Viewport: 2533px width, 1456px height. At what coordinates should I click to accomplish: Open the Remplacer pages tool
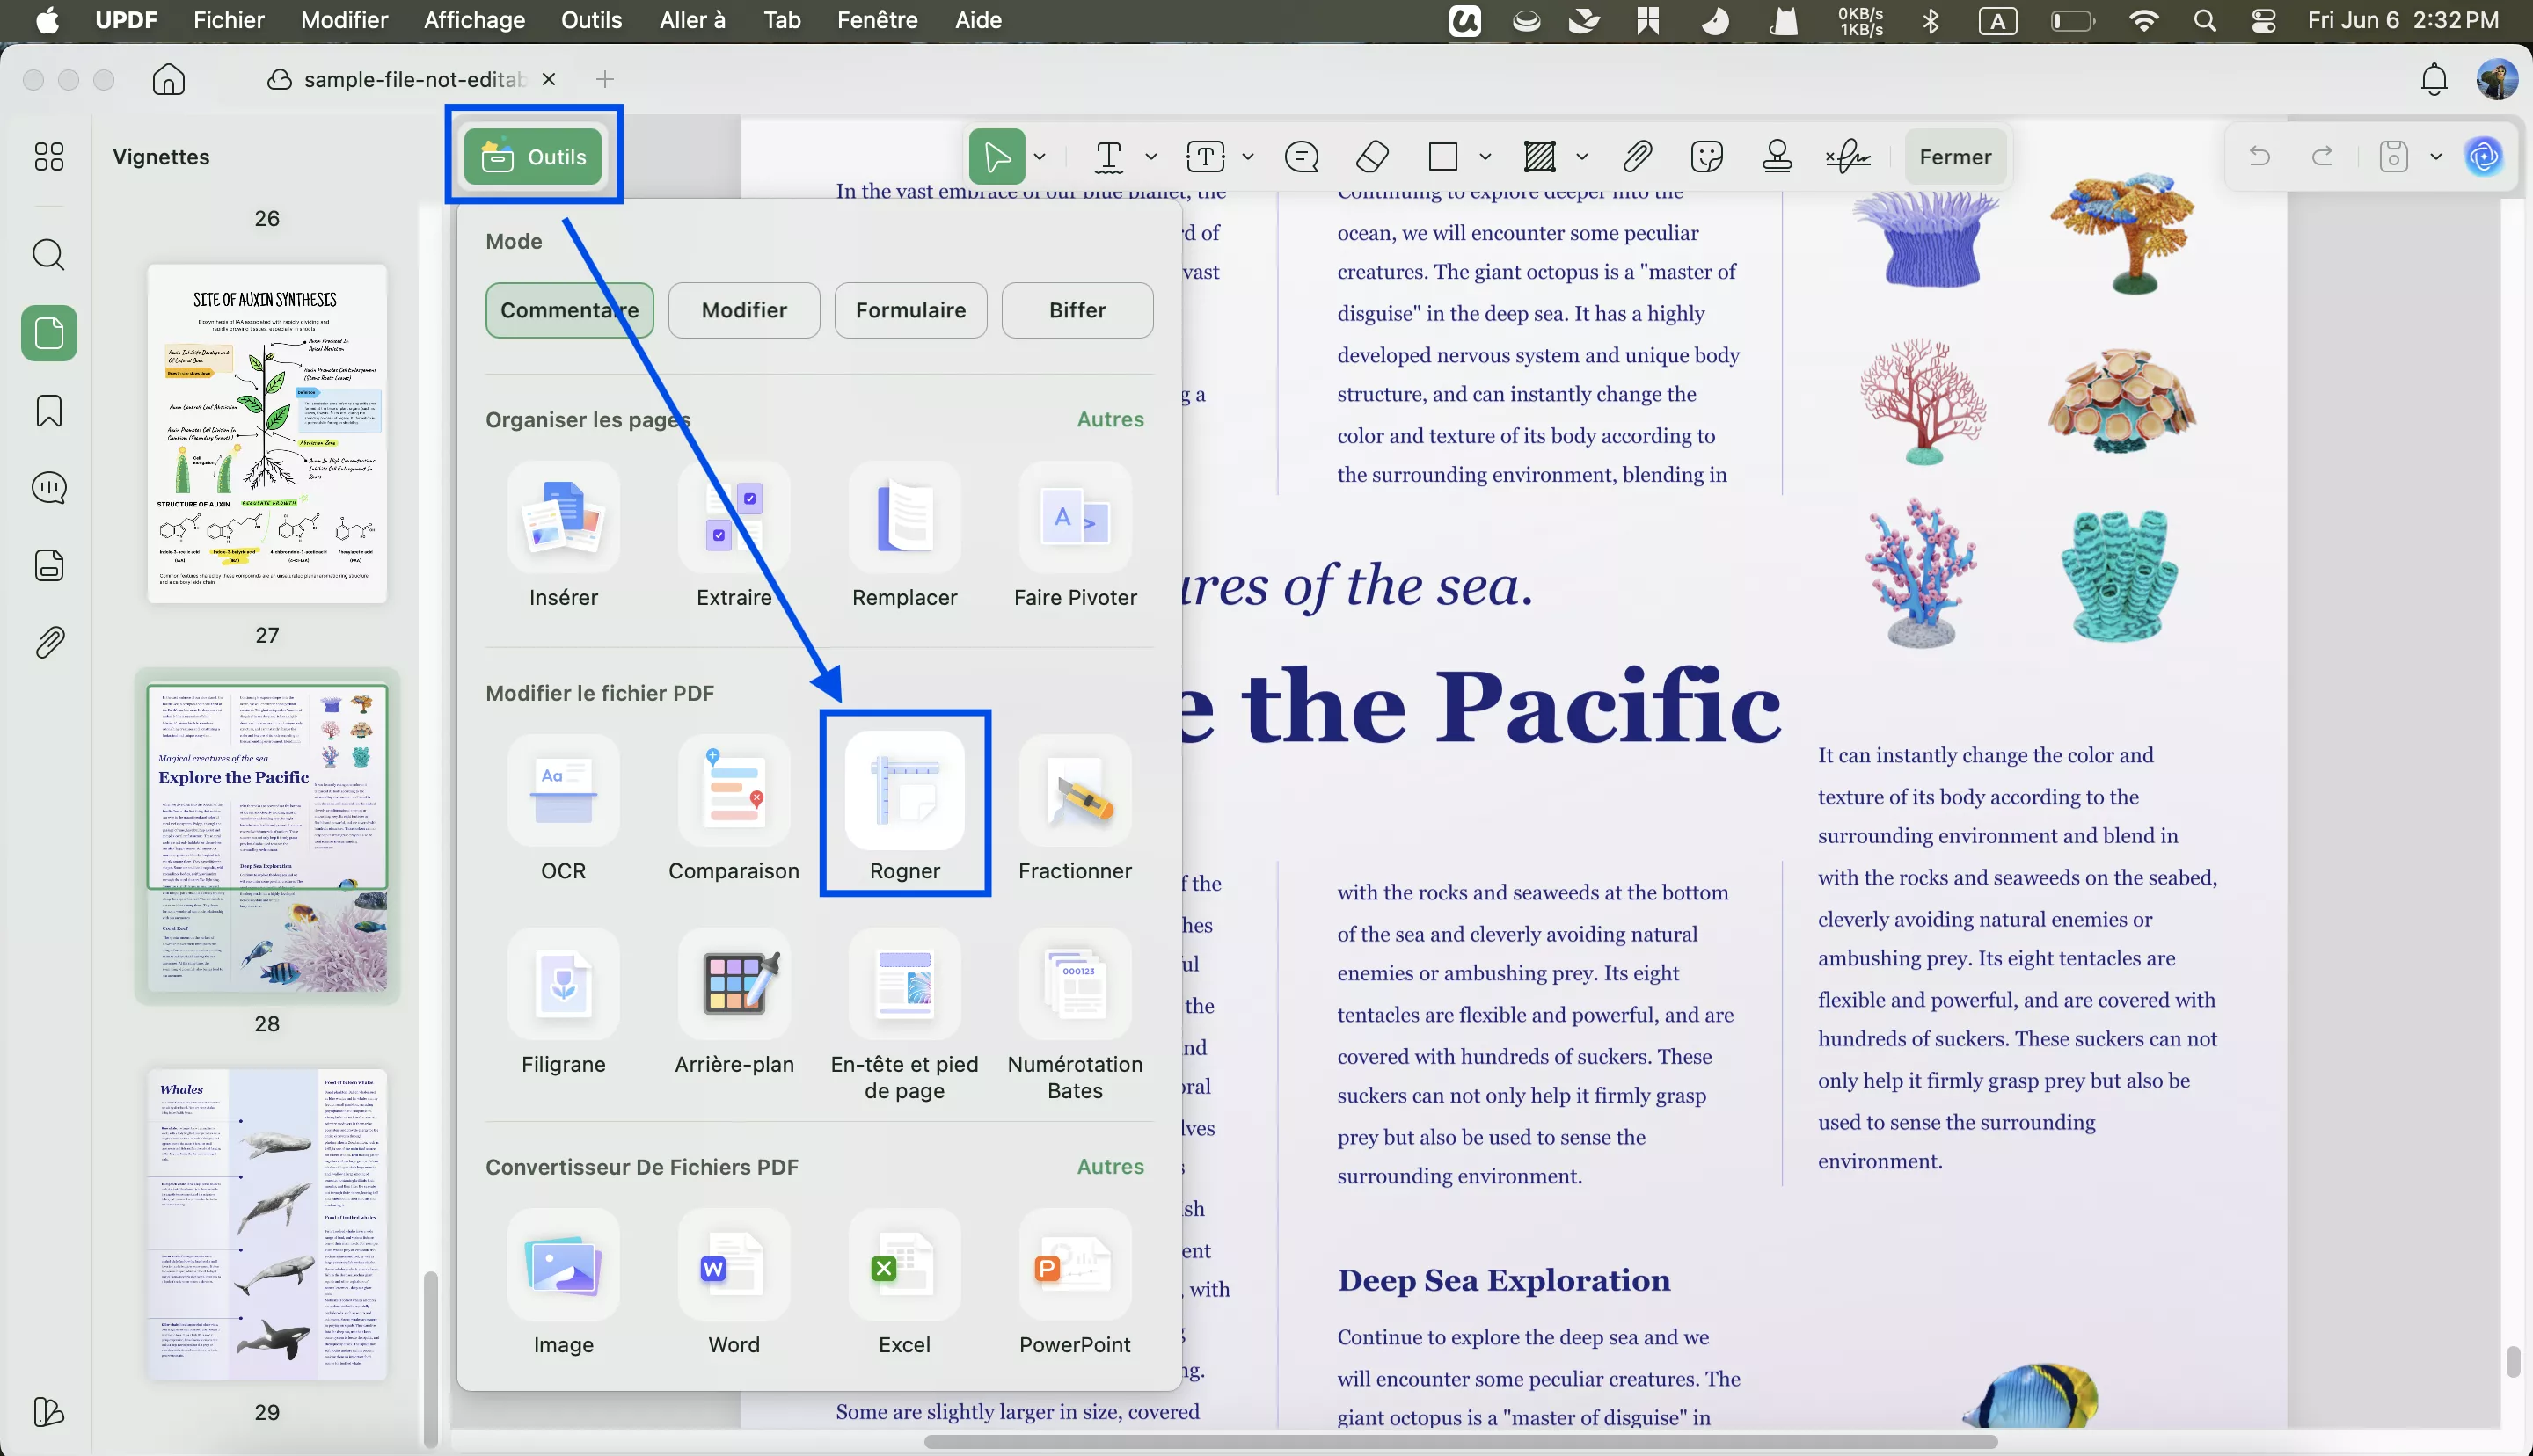pyautogui.click(x=904, y=535)
